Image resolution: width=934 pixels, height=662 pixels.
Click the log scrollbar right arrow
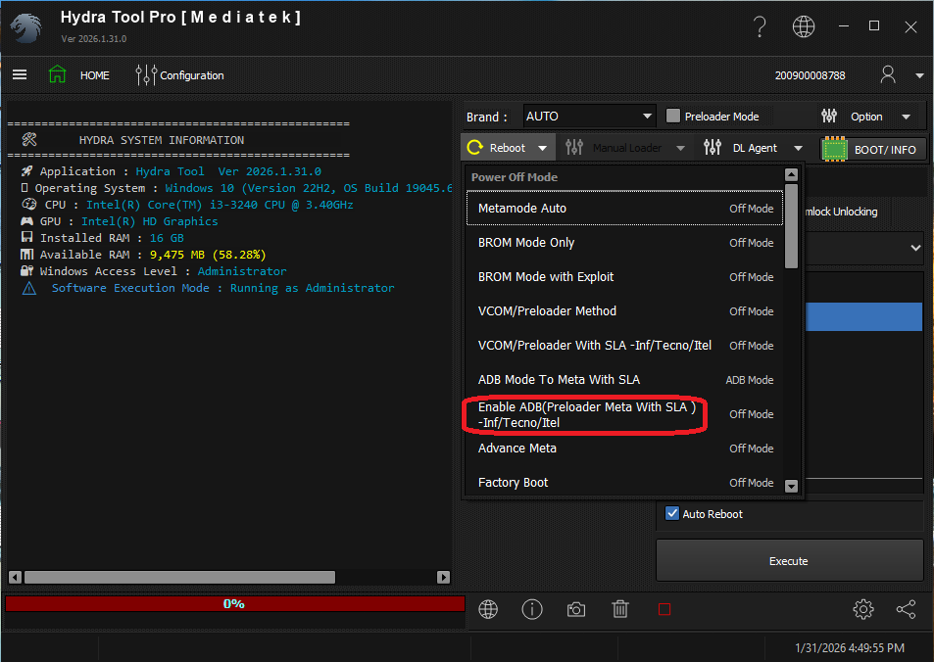click(443, 577)
